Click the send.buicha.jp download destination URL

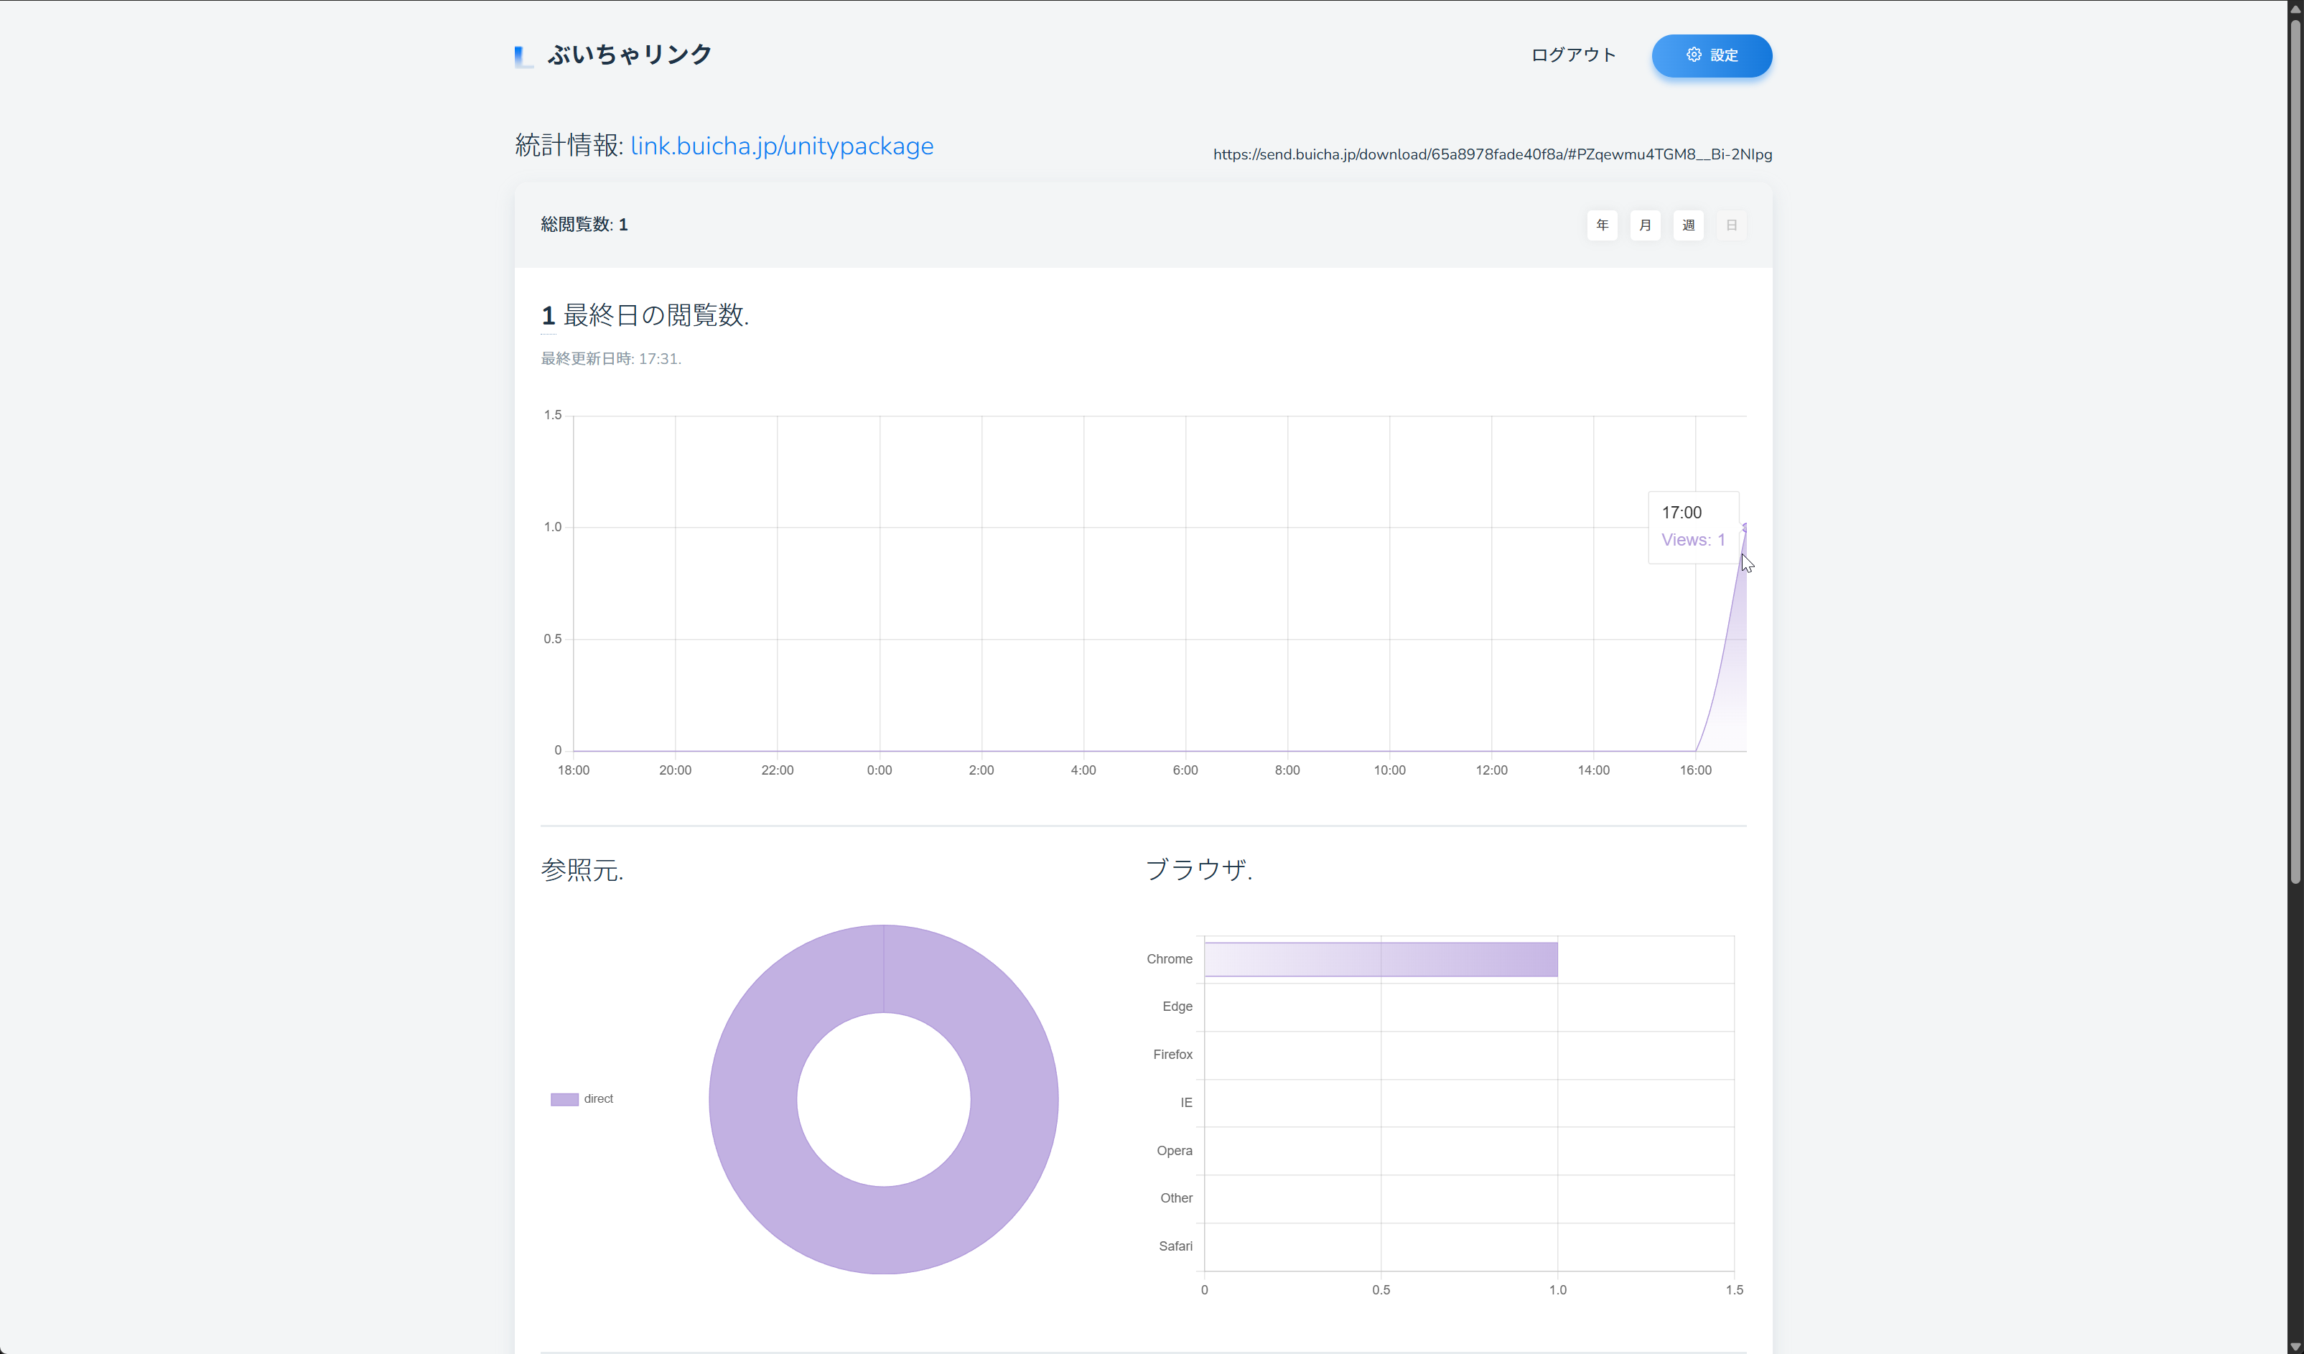[x=1492, y=154]
